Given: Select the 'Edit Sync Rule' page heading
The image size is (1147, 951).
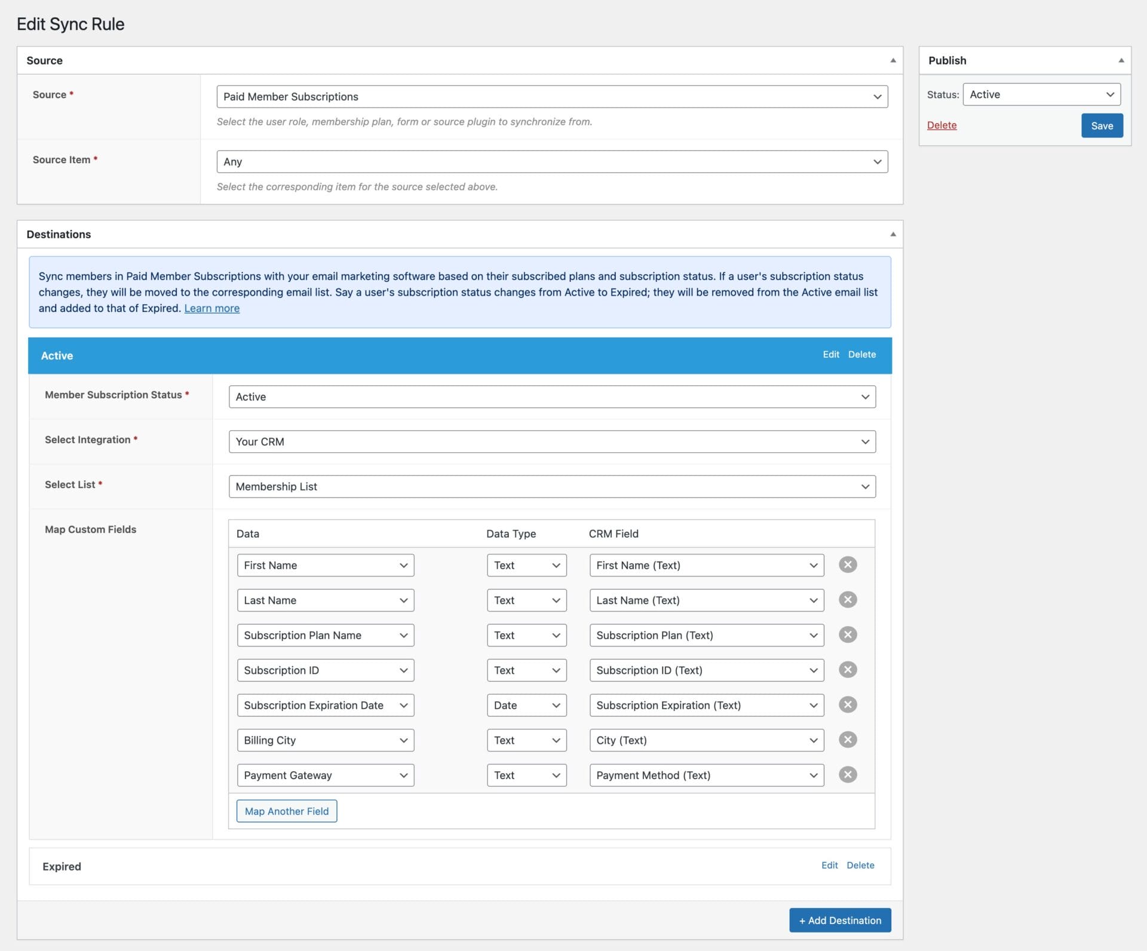Looking at the screenshot, I should pos(70,24).
